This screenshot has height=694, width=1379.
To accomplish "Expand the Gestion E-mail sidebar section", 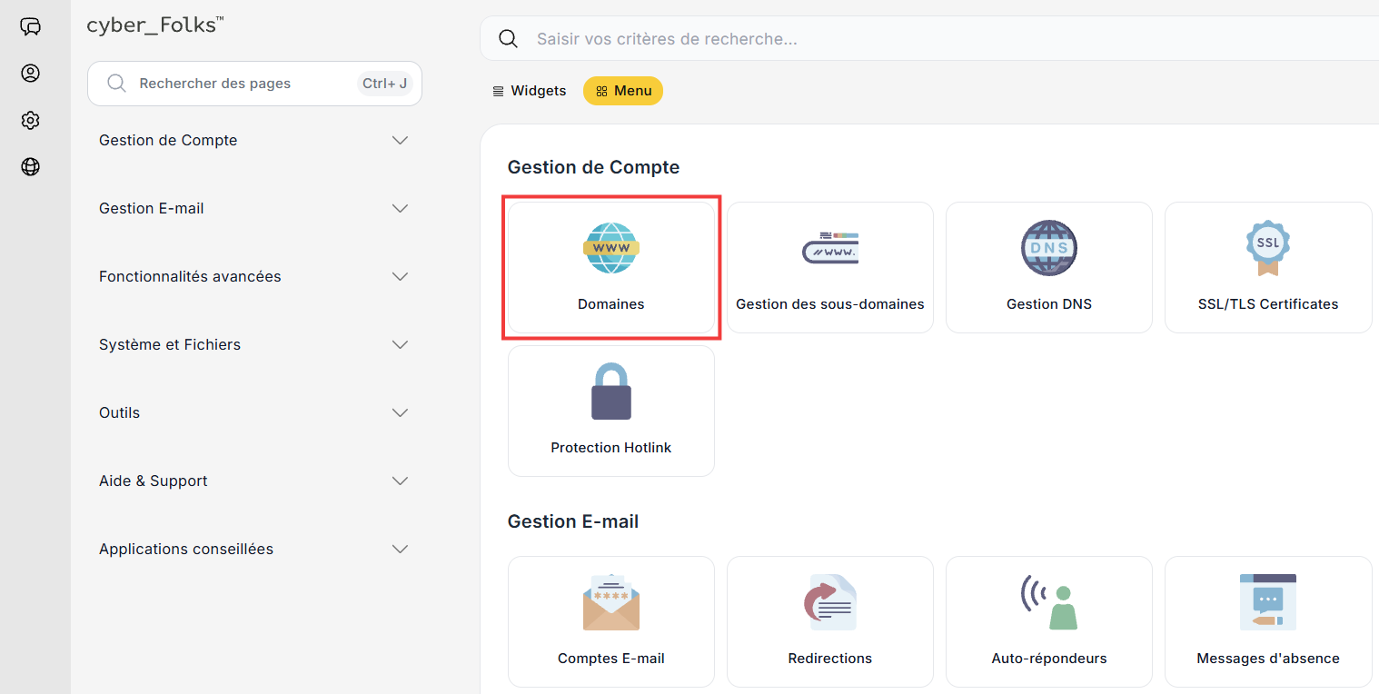I will (254, 209).
